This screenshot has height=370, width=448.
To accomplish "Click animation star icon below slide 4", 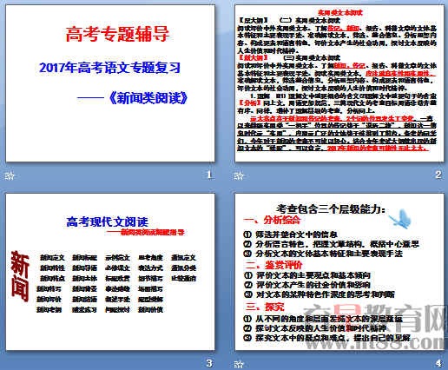I will point(239,364).
